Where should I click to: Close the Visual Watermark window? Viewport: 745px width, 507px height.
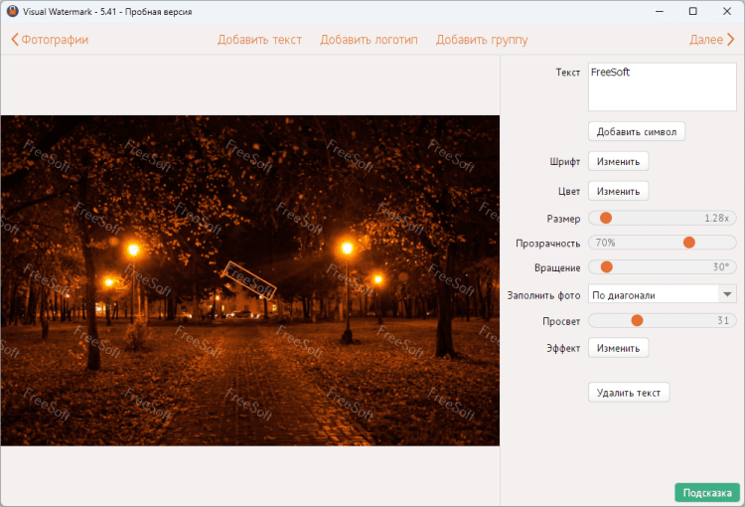727,11
